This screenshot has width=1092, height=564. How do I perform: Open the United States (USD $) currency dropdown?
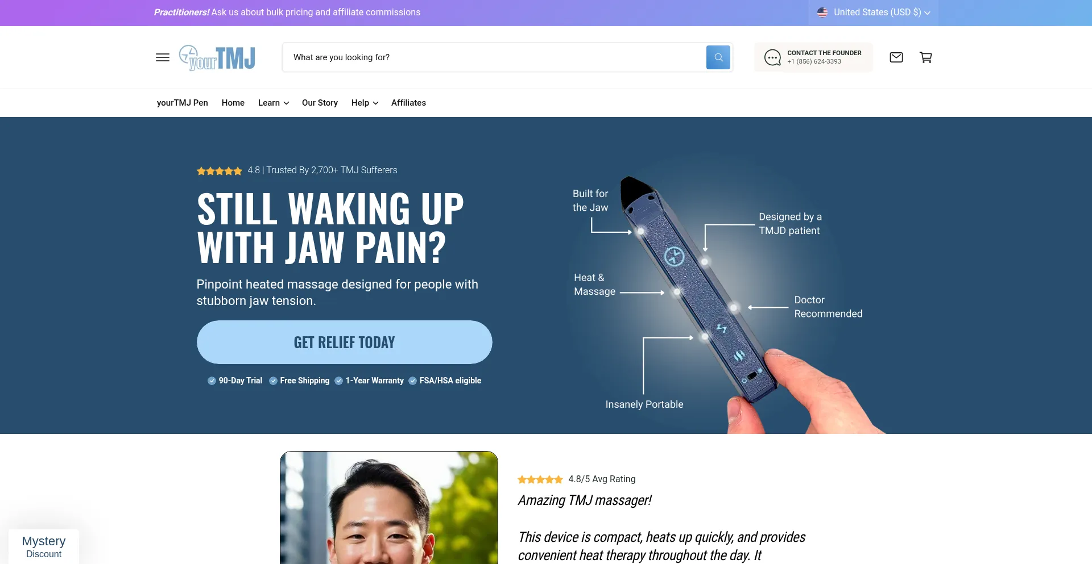coord(874,12)
